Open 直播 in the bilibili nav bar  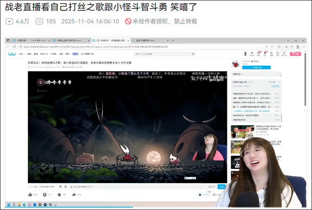(x=36, y=54)
